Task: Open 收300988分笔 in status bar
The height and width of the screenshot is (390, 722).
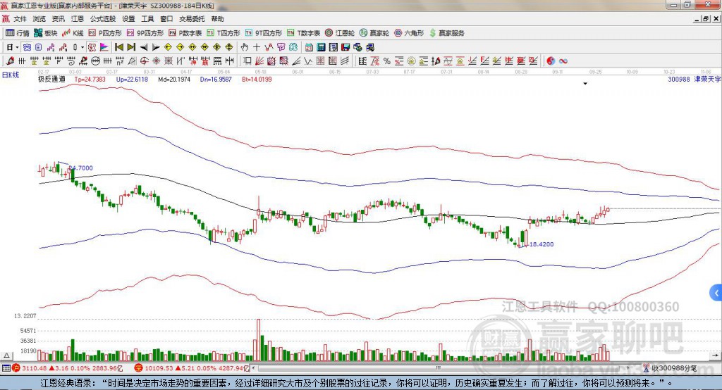Action: click(670, 368)
